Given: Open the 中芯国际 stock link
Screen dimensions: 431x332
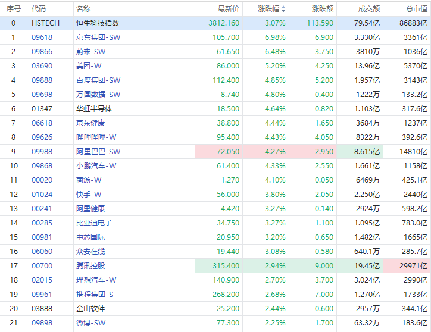Looking at the screenshot, I should click(90, 237).
